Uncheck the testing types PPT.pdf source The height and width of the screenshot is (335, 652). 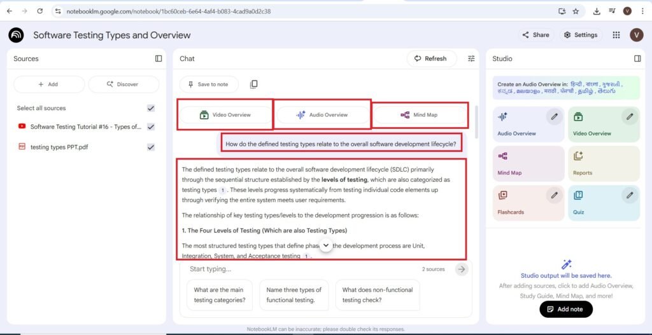(x=151, y=147)
